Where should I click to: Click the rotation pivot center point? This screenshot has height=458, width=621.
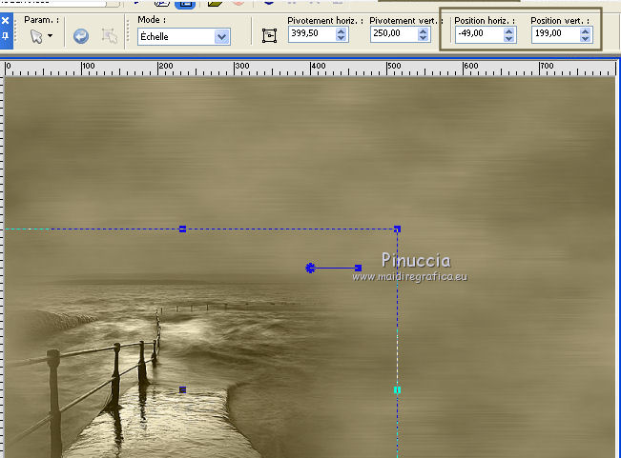point(311,268)
